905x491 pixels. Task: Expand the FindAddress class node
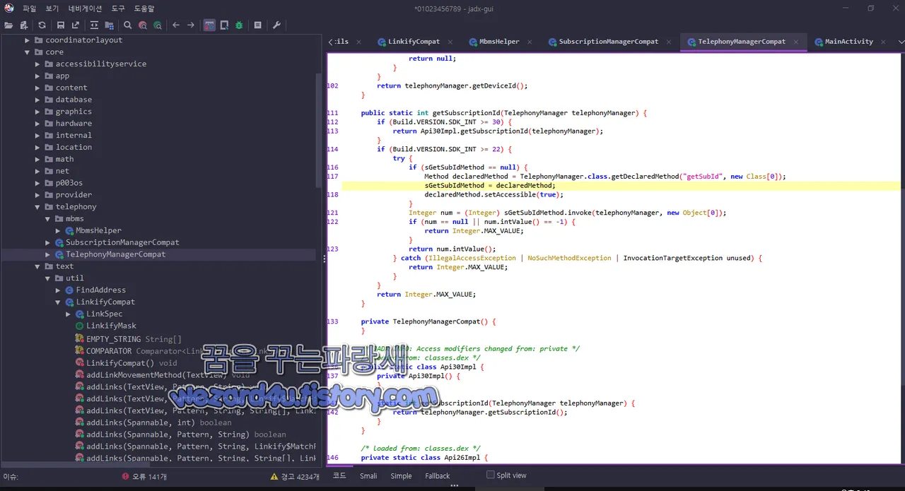pyautogui.click(x=58, y=290)
